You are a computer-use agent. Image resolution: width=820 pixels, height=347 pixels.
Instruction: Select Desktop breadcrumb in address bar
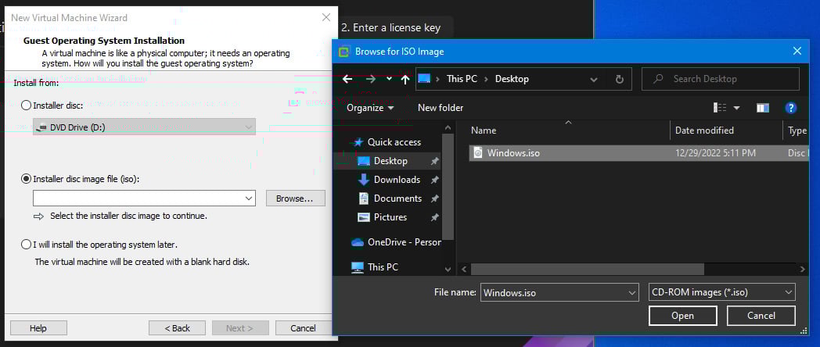[x=512, y=79]
